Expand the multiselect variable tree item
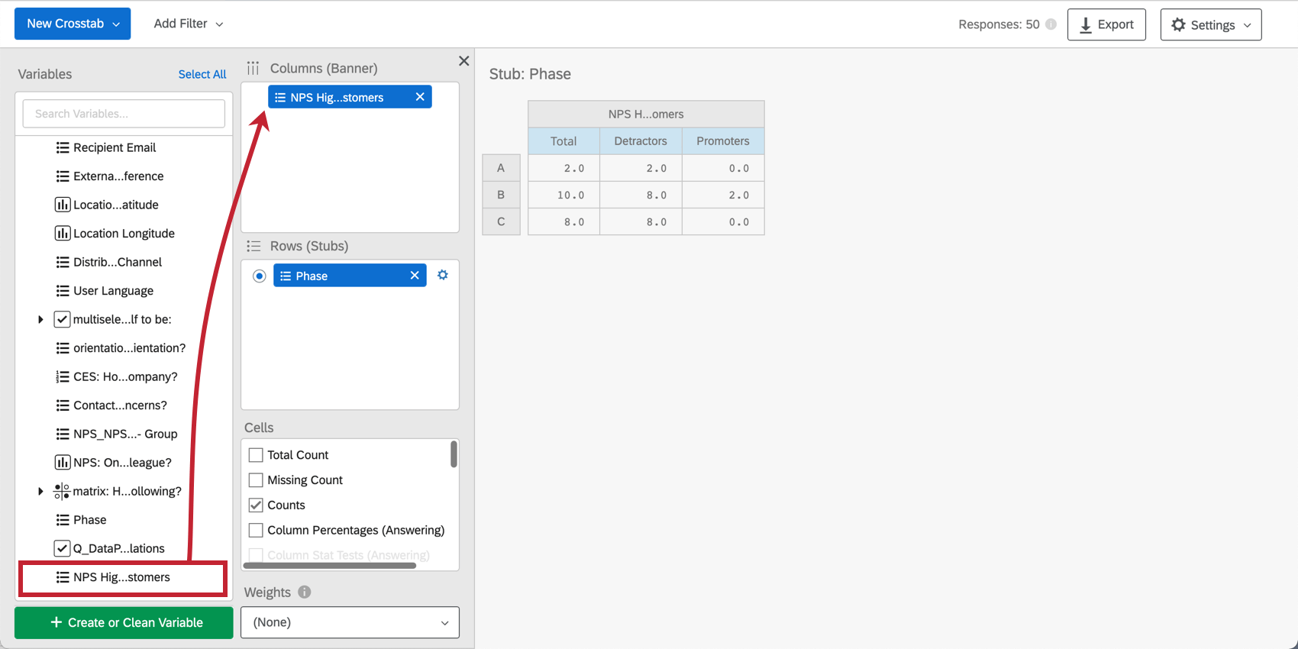 pos(40,319)
